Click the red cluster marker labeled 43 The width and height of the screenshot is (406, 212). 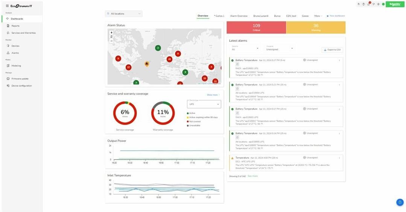tap(169, 59)
